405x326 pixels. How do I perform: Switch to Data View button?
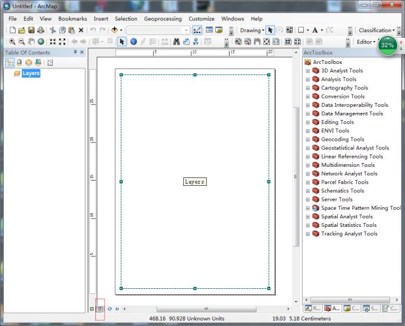pos(92,308)
